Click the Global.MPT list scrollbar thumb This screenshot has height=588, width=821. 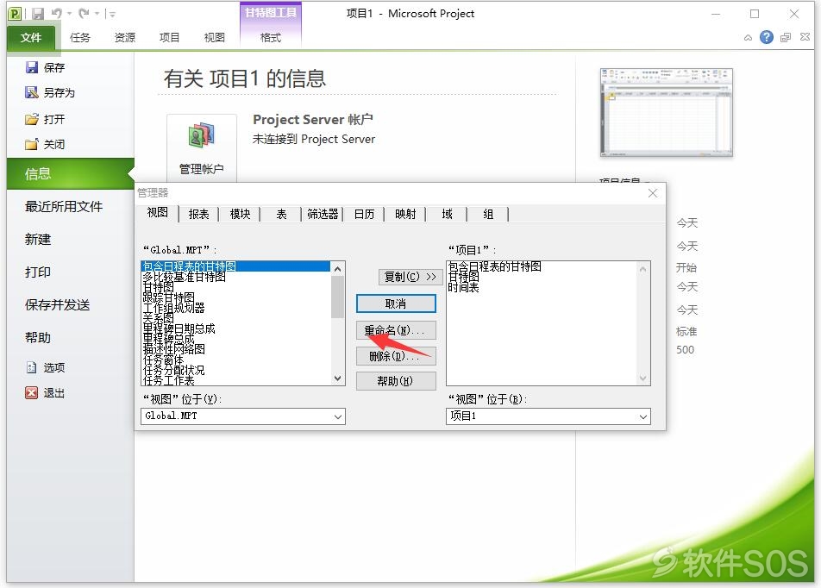338,297
